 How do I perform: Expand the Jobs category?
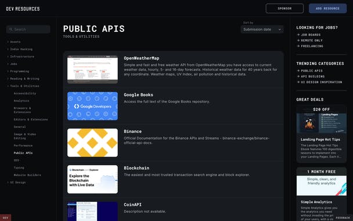[x=12, y=64]
